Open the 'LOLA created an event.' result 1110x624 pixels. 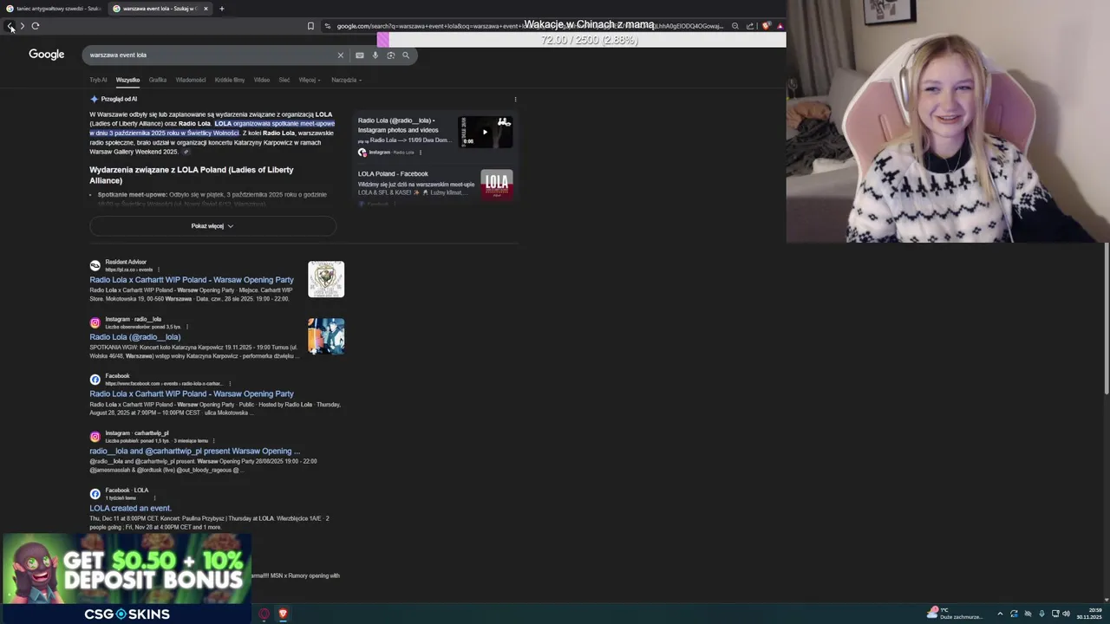click(x=130, y=508)
